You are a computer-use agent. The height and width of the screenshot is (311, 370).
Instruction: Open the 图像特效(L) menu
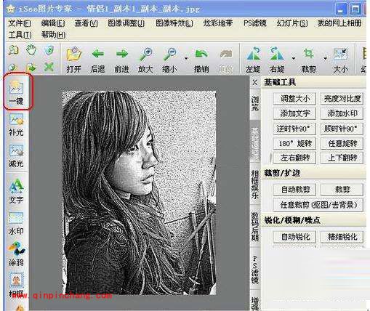(174, 23)
